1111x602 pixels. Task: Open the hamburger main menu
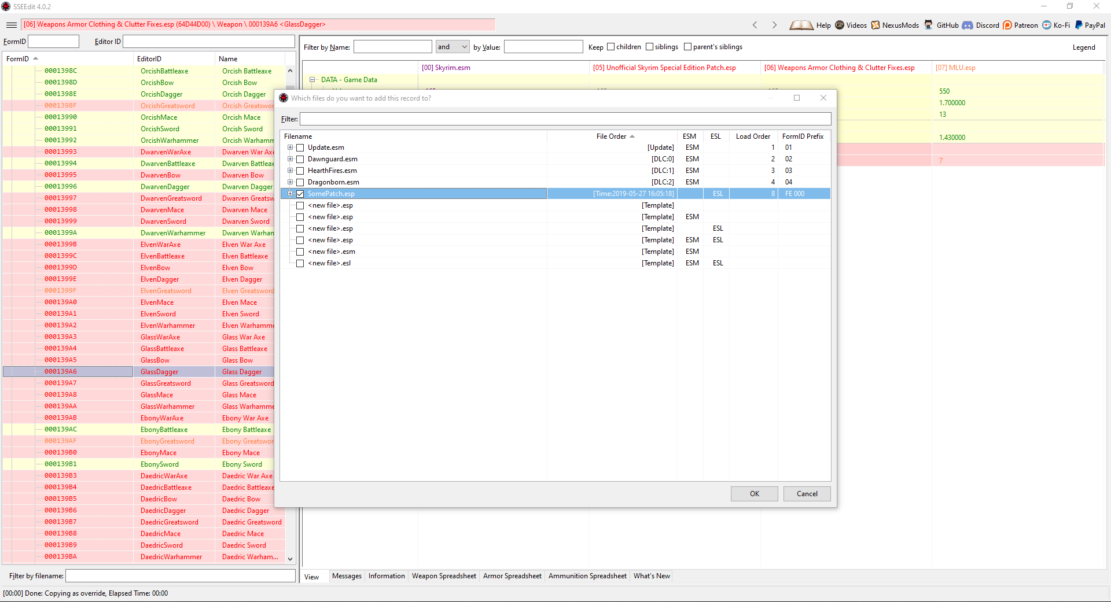[11, 25]
